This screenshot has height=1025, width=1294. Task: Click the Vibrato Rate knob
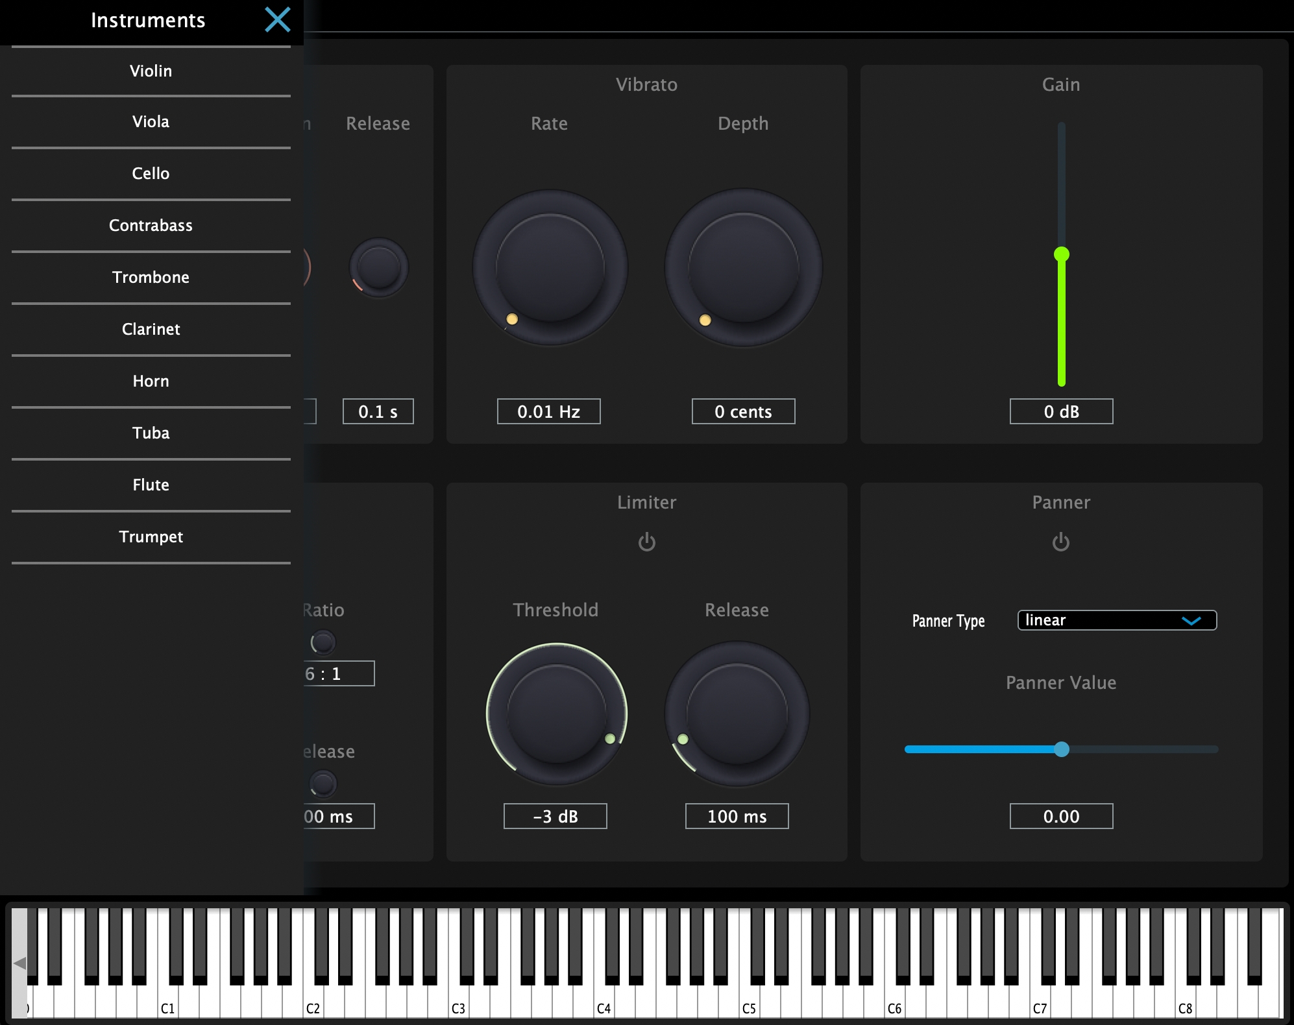[550, 267]
